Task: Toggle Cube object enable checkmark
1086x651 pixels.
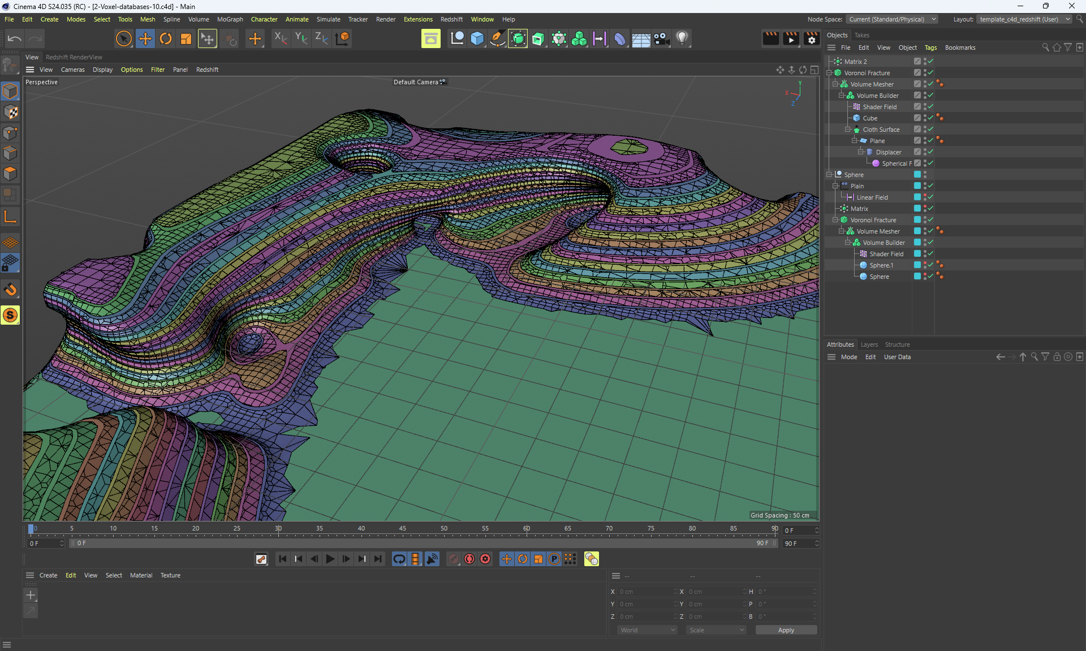Action: tap(930, 118)
